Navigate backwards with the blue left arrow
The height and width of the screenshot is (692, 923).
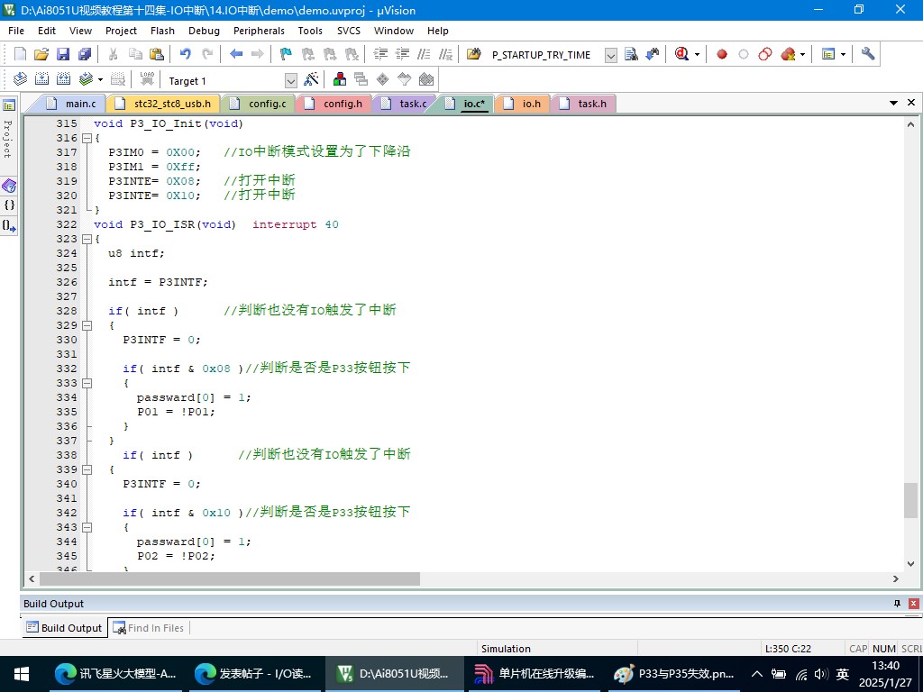coord(236,55)
